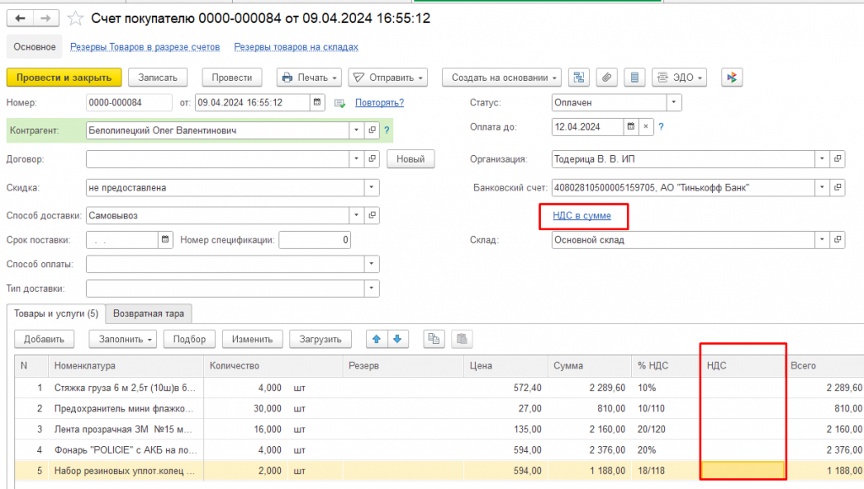This screenshot has width=864, height=489.
Task: Add invoice to favorites with the star icon
Action: pyautogui.click(x=75, y=19)
